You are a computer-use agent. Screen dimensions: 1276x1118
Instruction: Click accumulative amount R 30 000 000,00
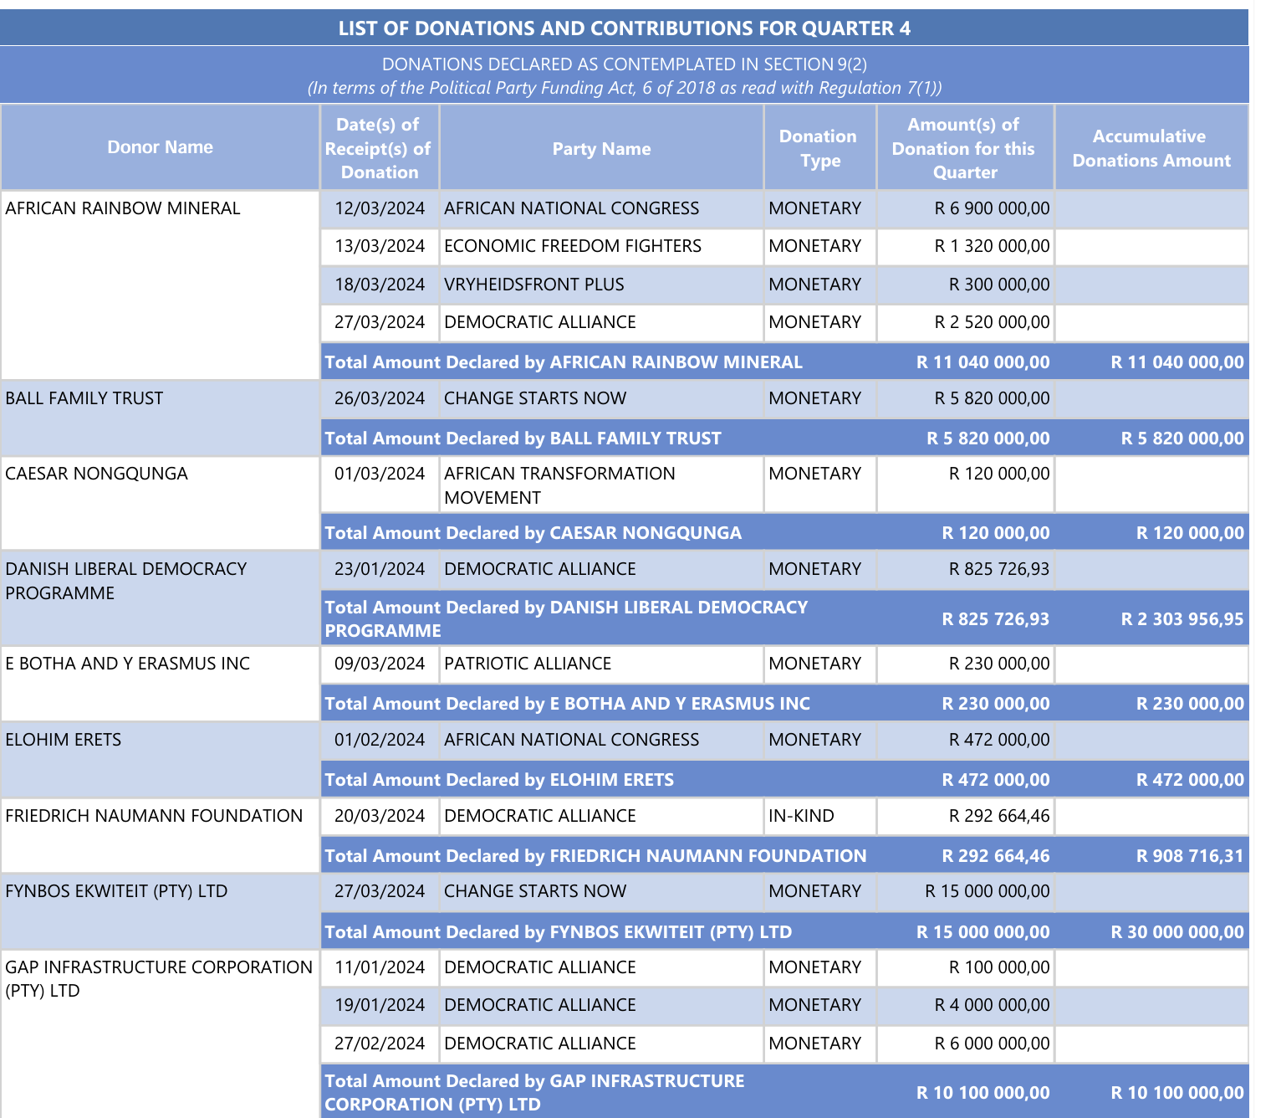coord(1177,932)
